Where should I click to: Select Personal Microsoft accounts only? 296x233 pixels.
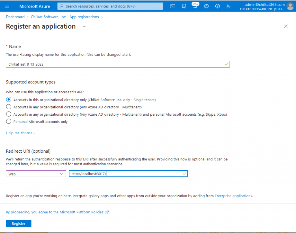coord(8,121)
